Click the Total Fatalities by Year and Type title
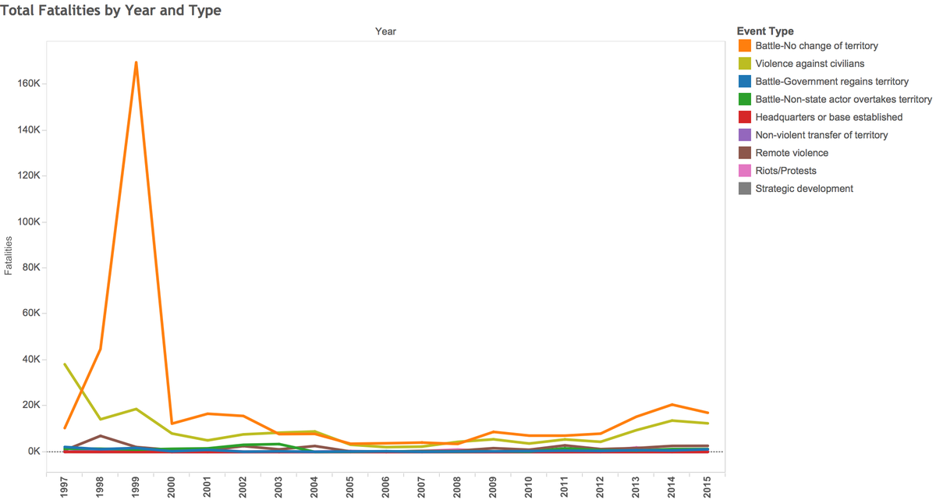936x500 pixels. pos(111,10)
